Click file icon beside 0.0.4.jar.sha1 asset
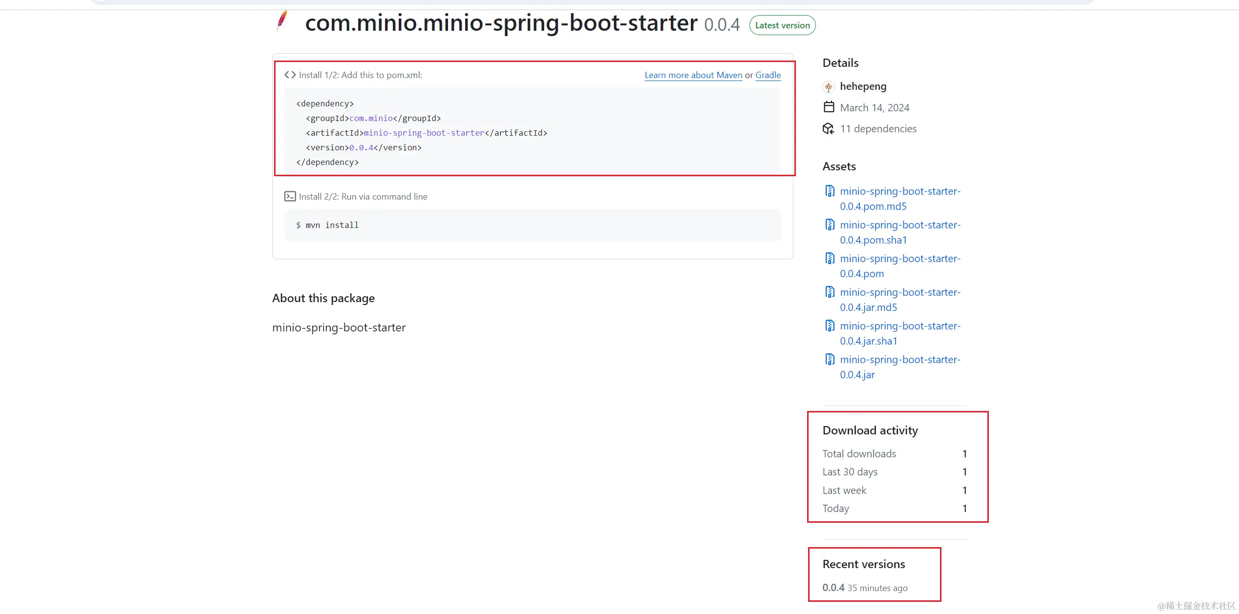This screenshot has height=614, width=1239. click(830, 326)
